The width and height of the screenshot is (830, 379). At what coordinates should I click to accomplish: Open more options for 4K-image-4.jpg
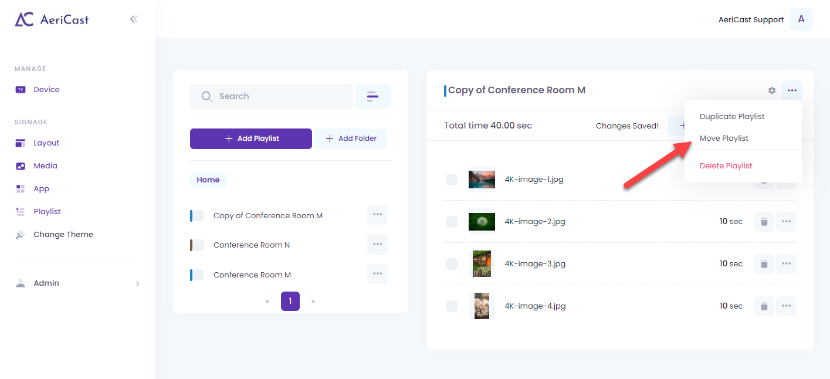coord(787,306)
